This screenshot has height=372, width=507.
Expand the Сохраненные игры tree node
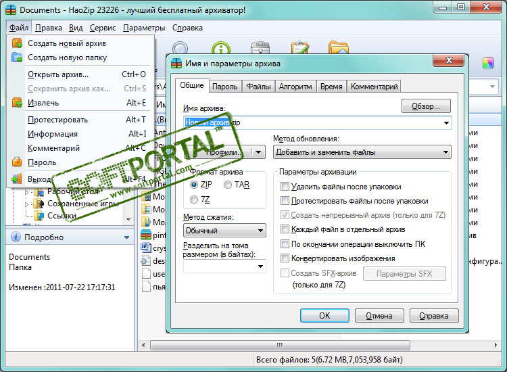(27, 204)
